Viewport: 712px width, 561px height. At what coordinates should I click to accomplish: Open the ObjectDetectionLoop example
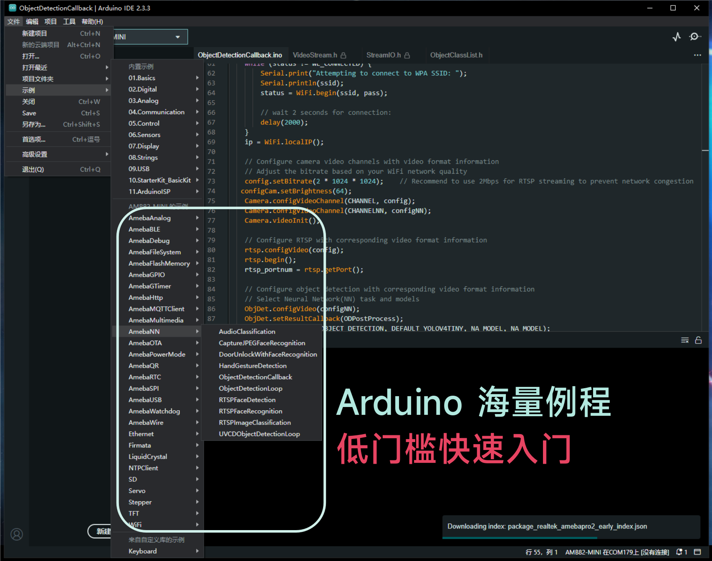[x=262, y=389]
